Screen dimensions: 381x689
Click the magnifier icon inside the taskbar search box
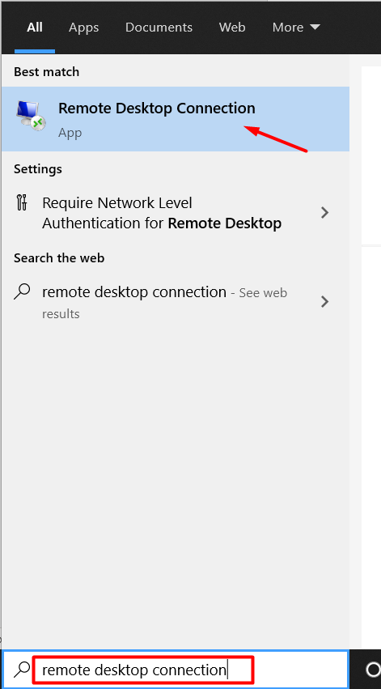point(22,670)
